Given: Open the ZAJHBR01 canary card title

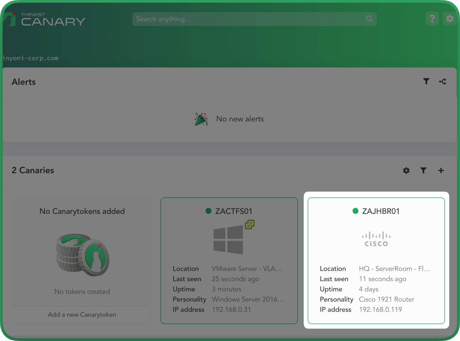Looking at the screenshot, I should 381,211.
